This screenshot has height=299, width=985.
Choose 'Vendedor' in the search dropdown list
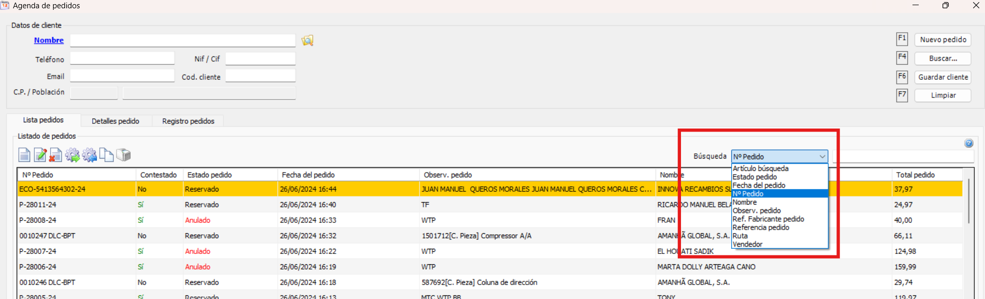(x=747, y=245)
